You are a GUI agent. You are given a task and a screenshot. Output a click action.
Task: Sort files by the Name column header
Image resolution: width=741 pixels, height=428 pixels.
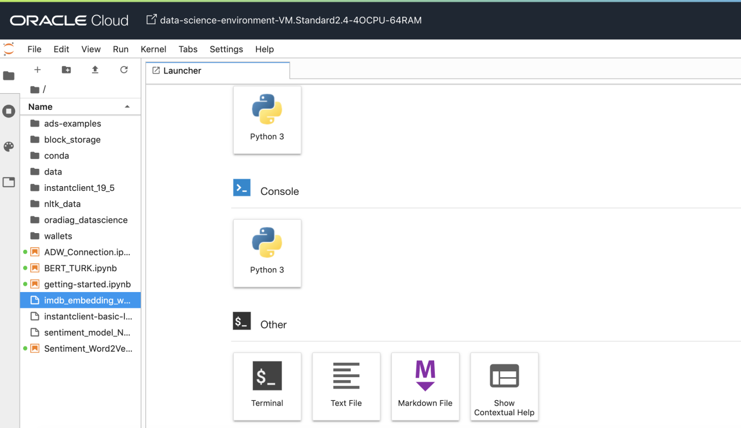[41, 107]
